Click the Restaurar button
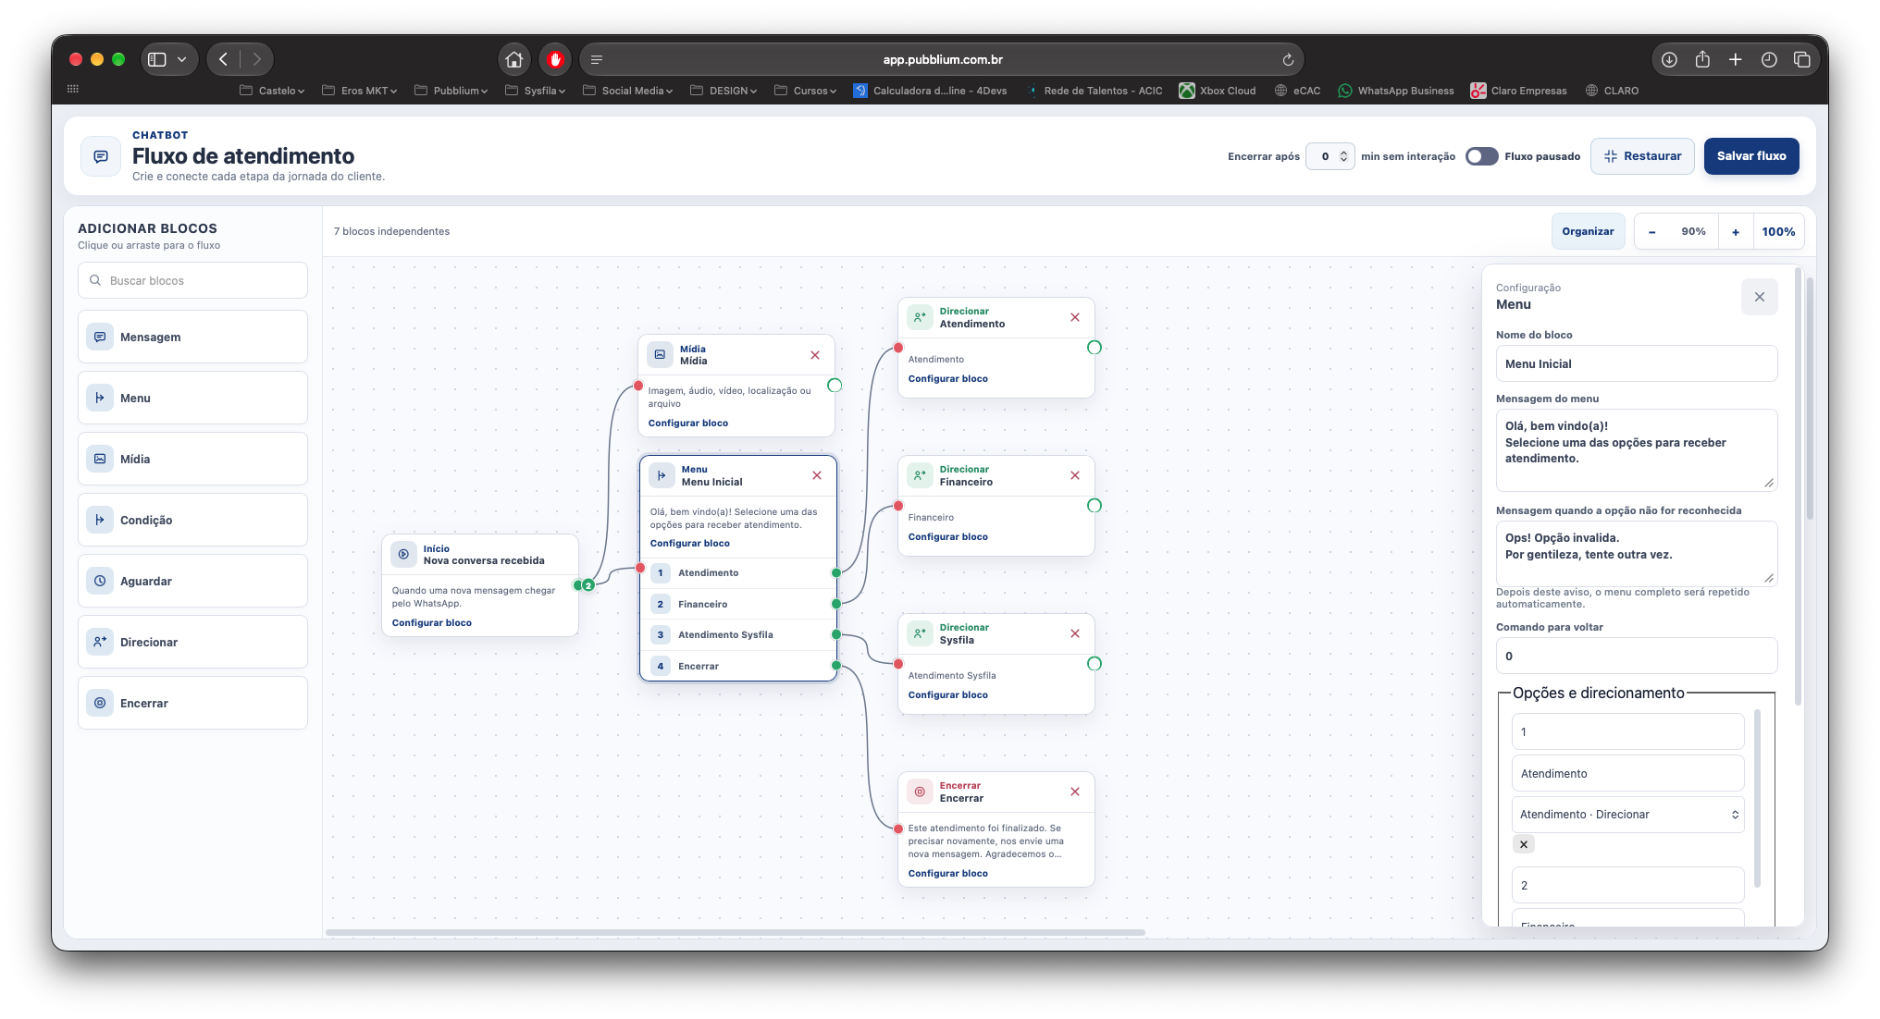 (x=1642, y=156)
